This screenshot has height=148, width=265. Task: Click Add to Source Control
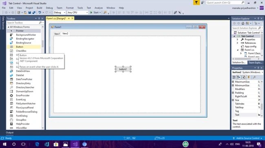click(x=247, y=138)
